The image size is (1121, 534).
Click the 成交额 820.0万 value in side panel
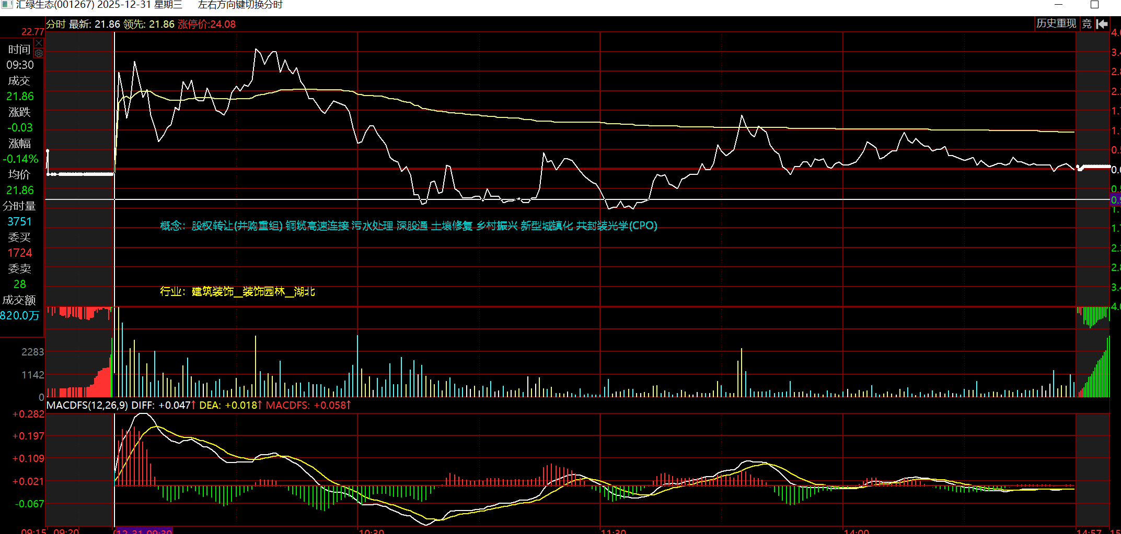pyautogui.click(x=20, y=316)
